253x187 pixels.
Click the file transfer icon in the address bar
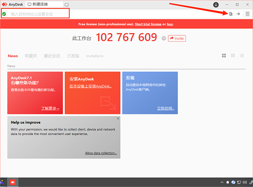point(231,14)
